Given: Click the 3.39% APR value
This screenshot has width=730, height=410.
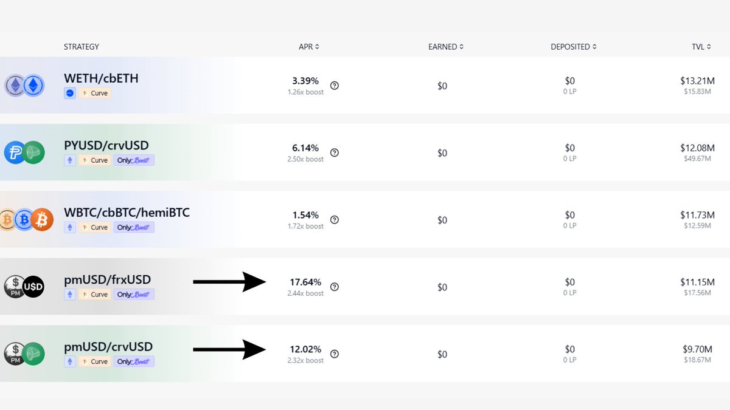Looking at the screenshot, I should pos(305,81).
